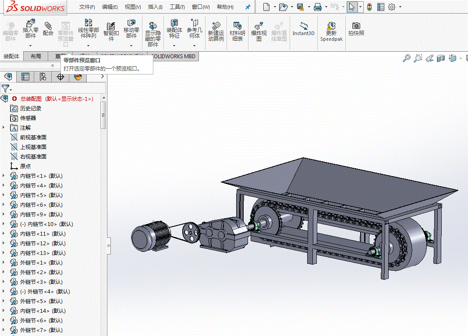
Task: Switch to the 布局 (Layout) tab
Action: 36,56
